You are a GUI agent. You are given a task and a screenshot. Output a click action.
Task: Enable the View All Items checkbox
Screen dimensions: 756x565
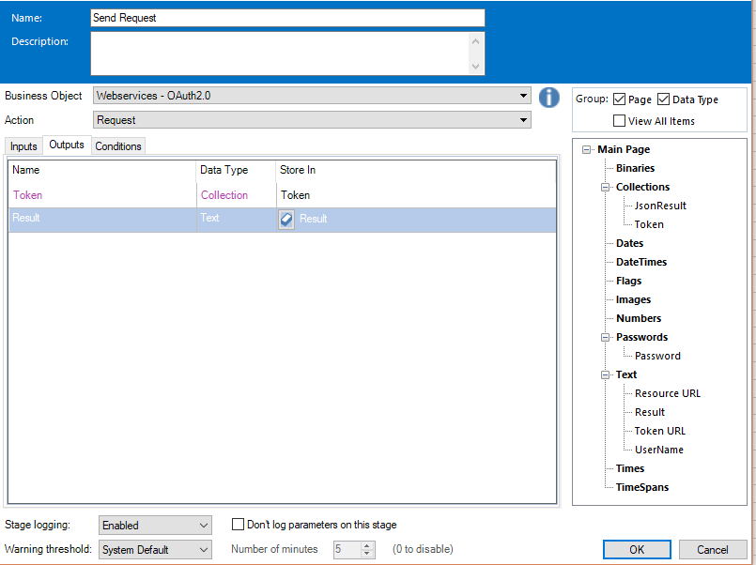(x=619, y=120)
